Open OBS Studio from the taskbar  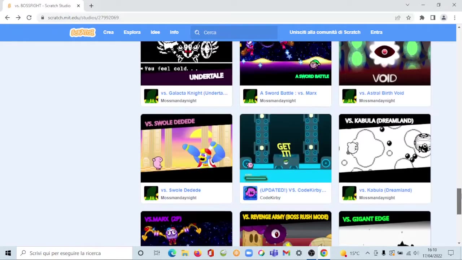tap(311, 253)
